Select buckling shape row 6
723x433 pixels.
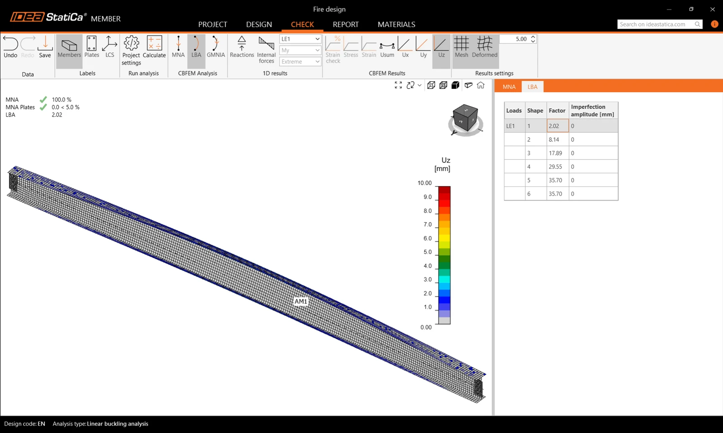[x=561, y=194]
